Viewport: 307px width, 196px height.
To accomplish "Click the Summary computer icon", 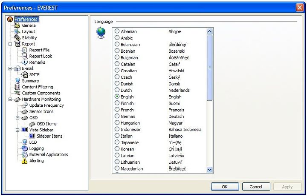I will click(x=17, y=81).
